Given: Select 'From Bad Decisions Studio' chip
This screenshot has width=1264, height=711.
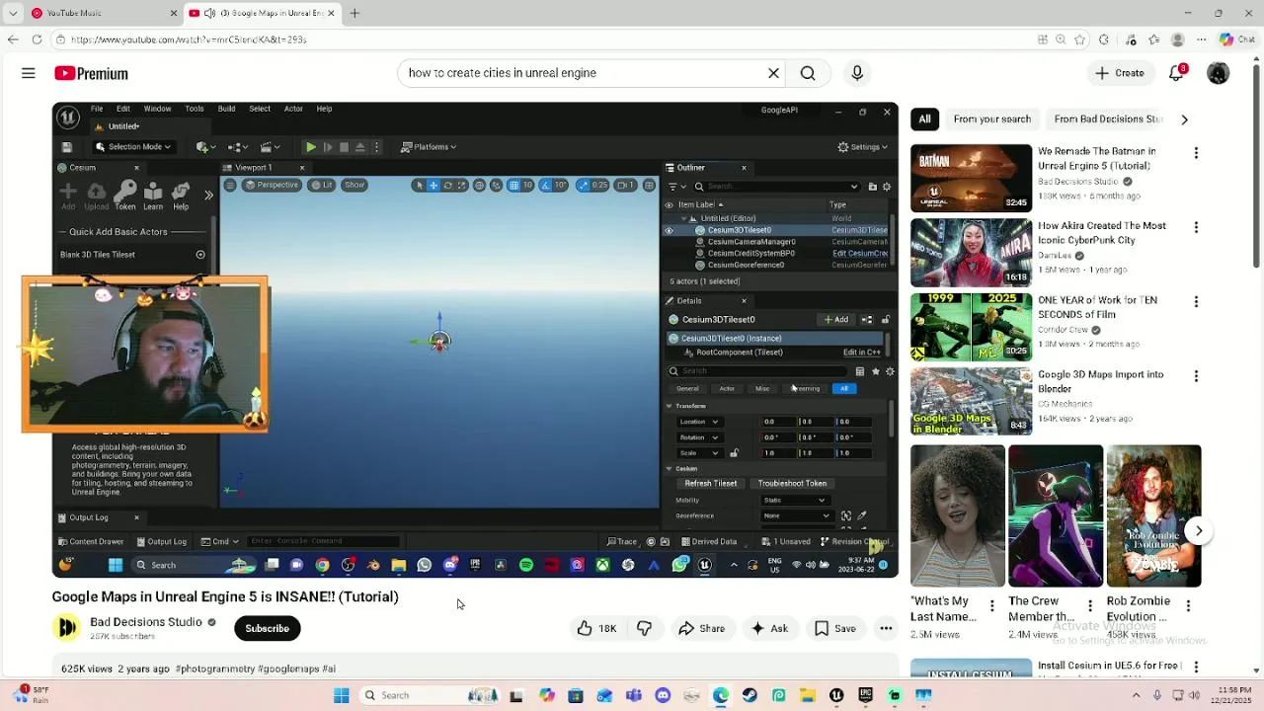Looking at the screenshot, I should 1108,119.
